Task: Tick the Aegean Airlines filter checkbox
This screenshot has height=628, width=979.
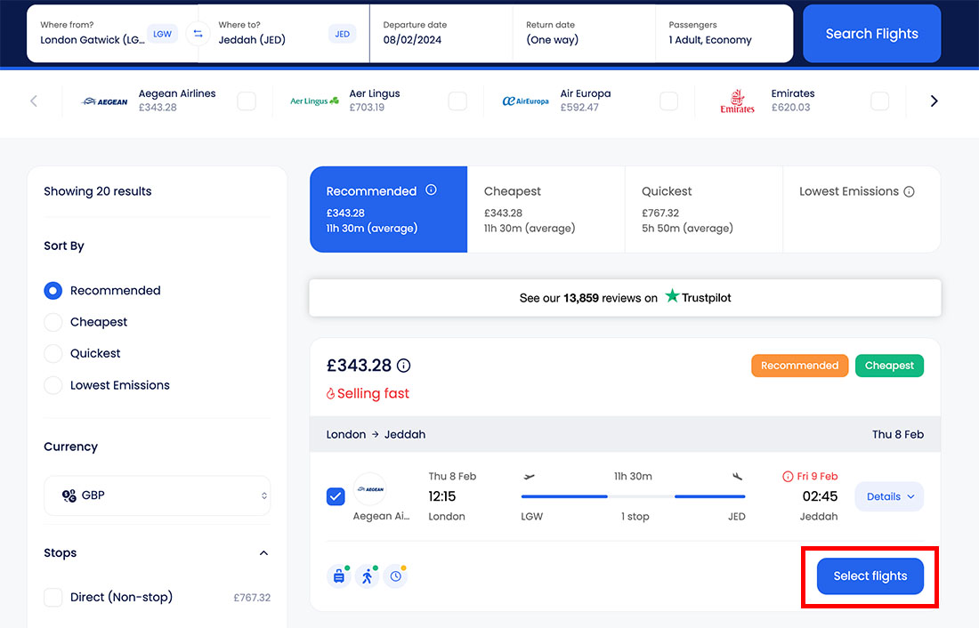Action: click(x=247, y=101)
